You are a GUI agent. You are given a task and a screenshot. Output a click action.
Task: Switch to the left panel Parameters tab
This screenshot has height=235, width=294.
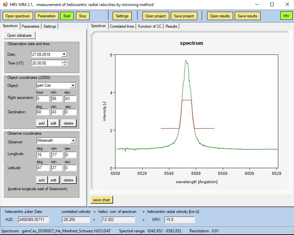(x=30, y=26)
